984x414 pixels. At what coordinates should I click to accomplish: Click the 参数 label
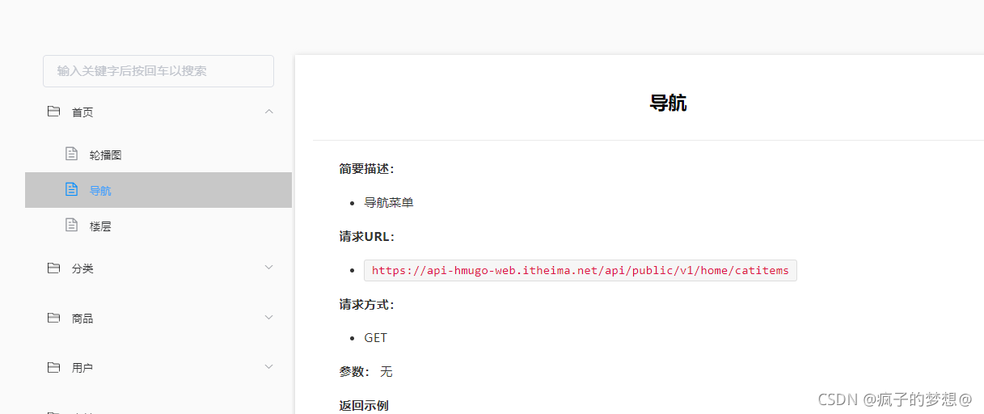click(354, 371)
